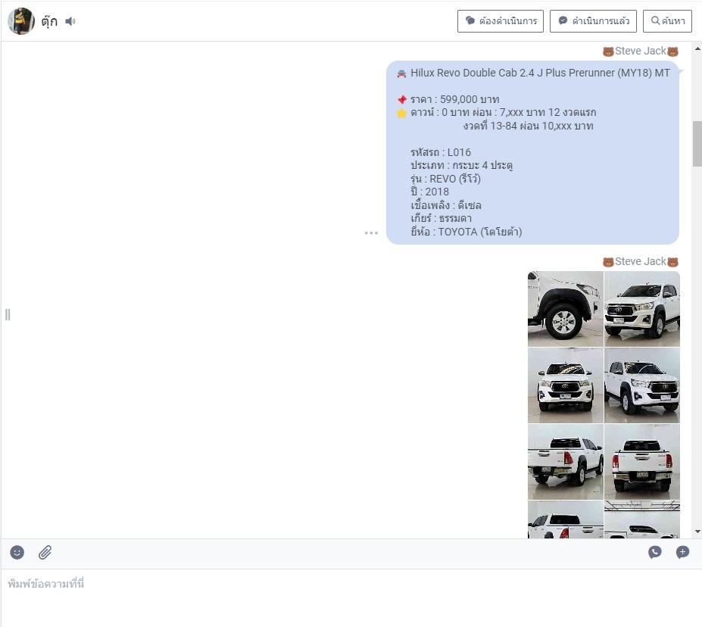Screen dimensions: 702x627
Task: Open the emoji sticker picker
Action: point(17,552)
